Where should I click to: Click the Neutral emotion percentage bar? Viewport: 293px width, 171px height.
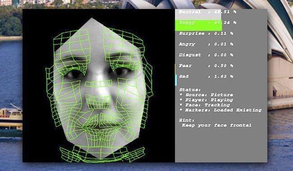198,14
